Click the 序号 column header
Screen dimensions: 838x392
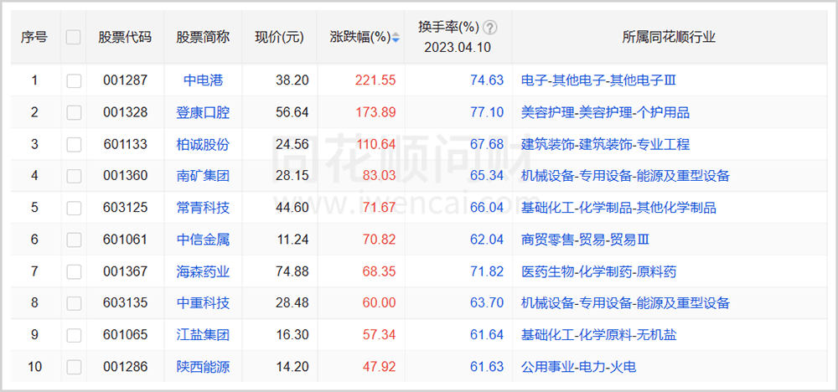[34, 38]
